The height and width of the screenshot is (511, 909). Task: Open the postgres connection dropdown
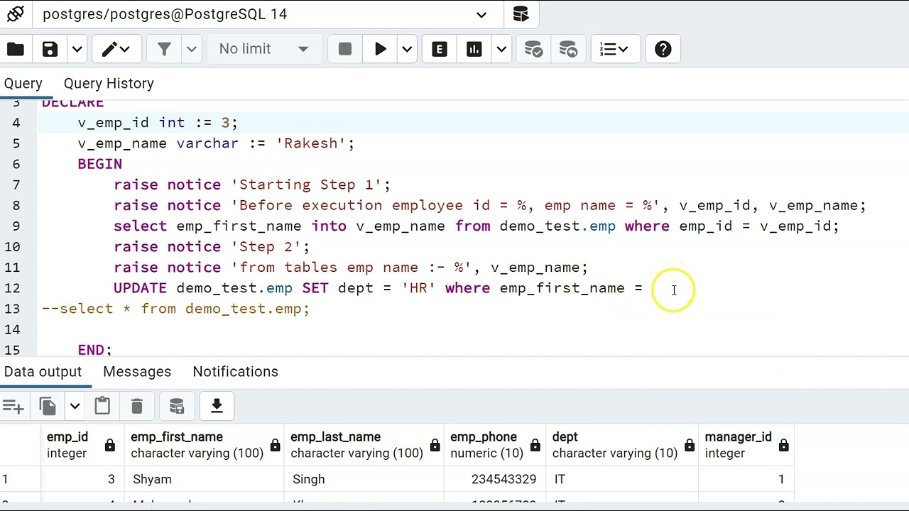coord(481,14)
